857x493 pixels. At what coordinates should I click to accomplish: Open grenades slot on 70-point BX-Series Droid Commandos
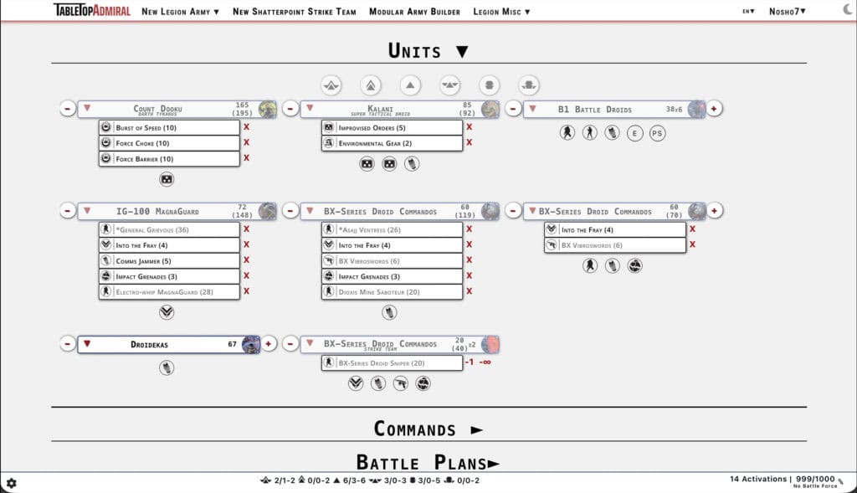(x=634, y=265)
